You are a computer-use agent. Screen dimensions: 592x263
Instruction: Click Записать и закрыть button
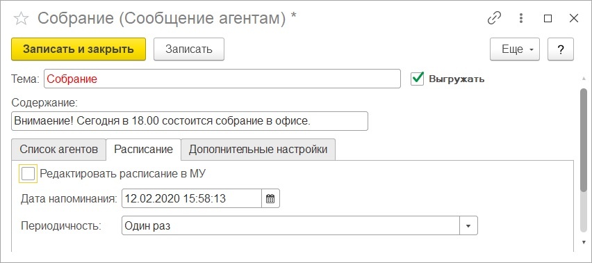(79, 49)
